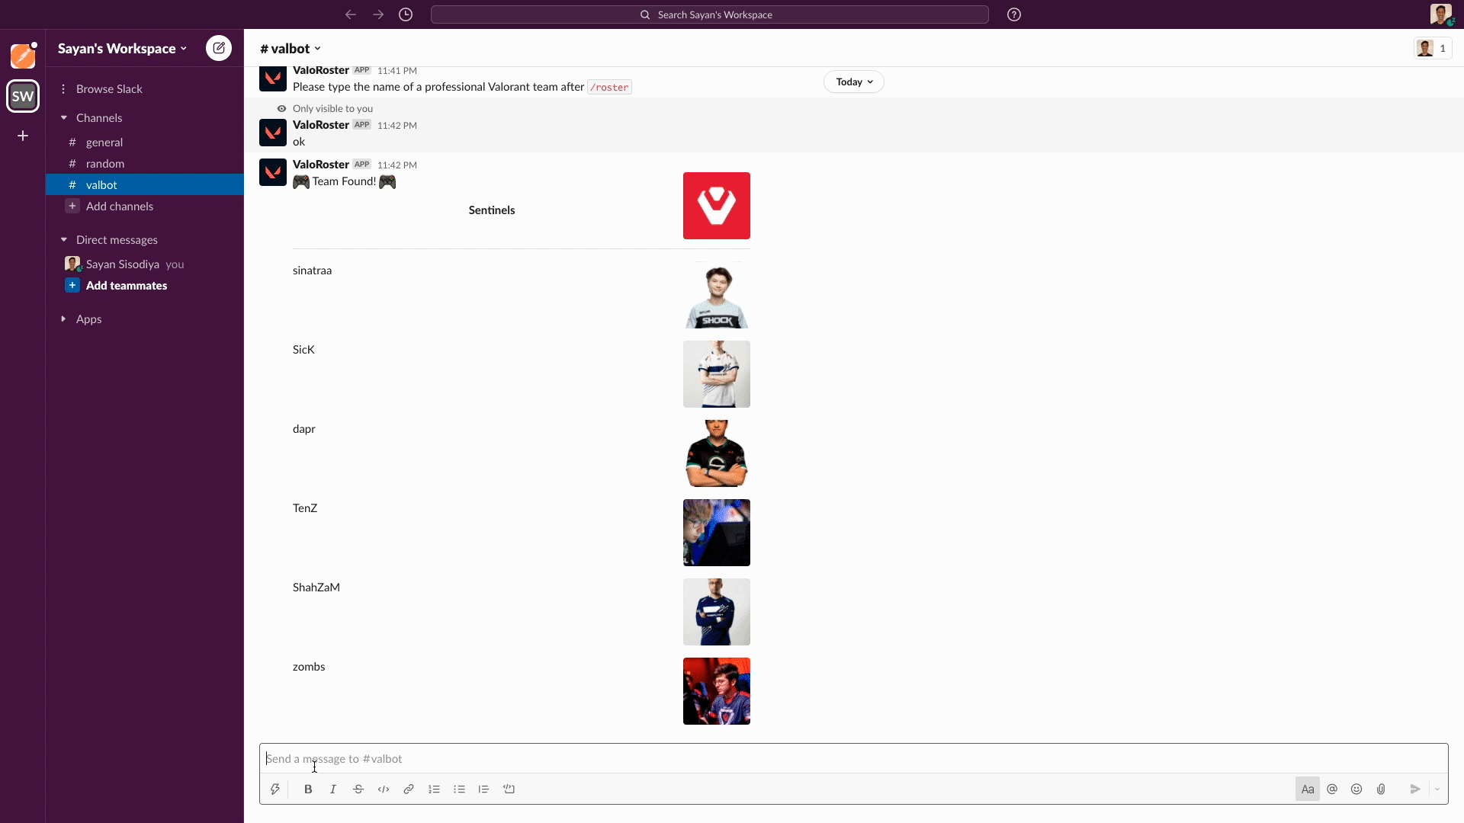Click the hyperlink insert icon
Screen dimensions: 1464x823
coord(408,789)
